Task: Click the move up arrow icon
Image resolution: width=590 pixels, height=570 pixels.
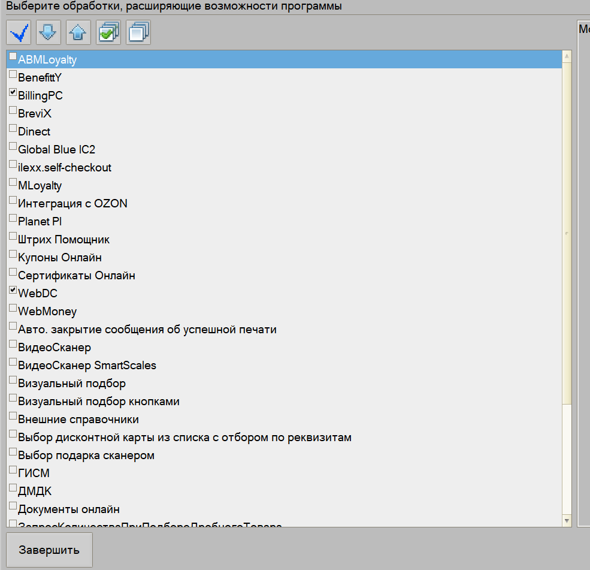Action: (78, 32)
